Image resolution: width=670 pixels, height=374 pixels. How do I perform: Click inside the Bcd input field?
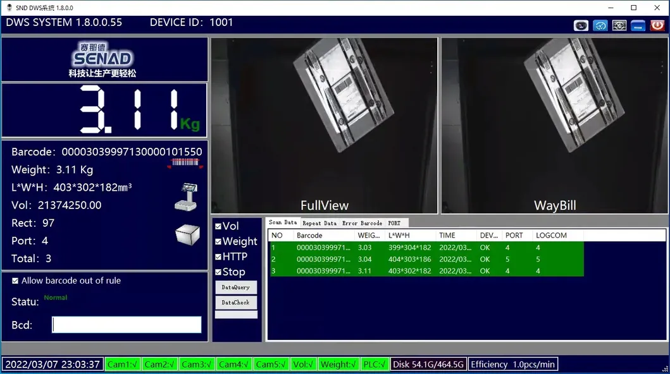(125, 325)
